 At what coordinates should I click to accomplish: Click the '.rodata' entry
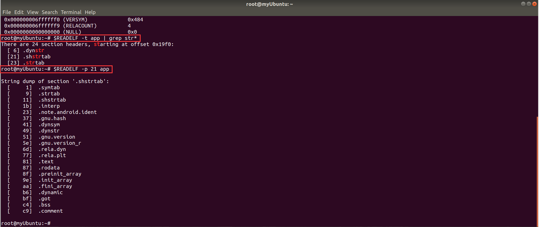pyautogui.click(x=49, y=168)
